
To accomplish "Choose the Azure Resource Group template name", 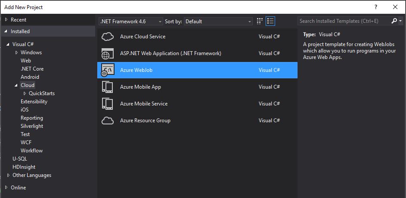I will click(145, 121).
